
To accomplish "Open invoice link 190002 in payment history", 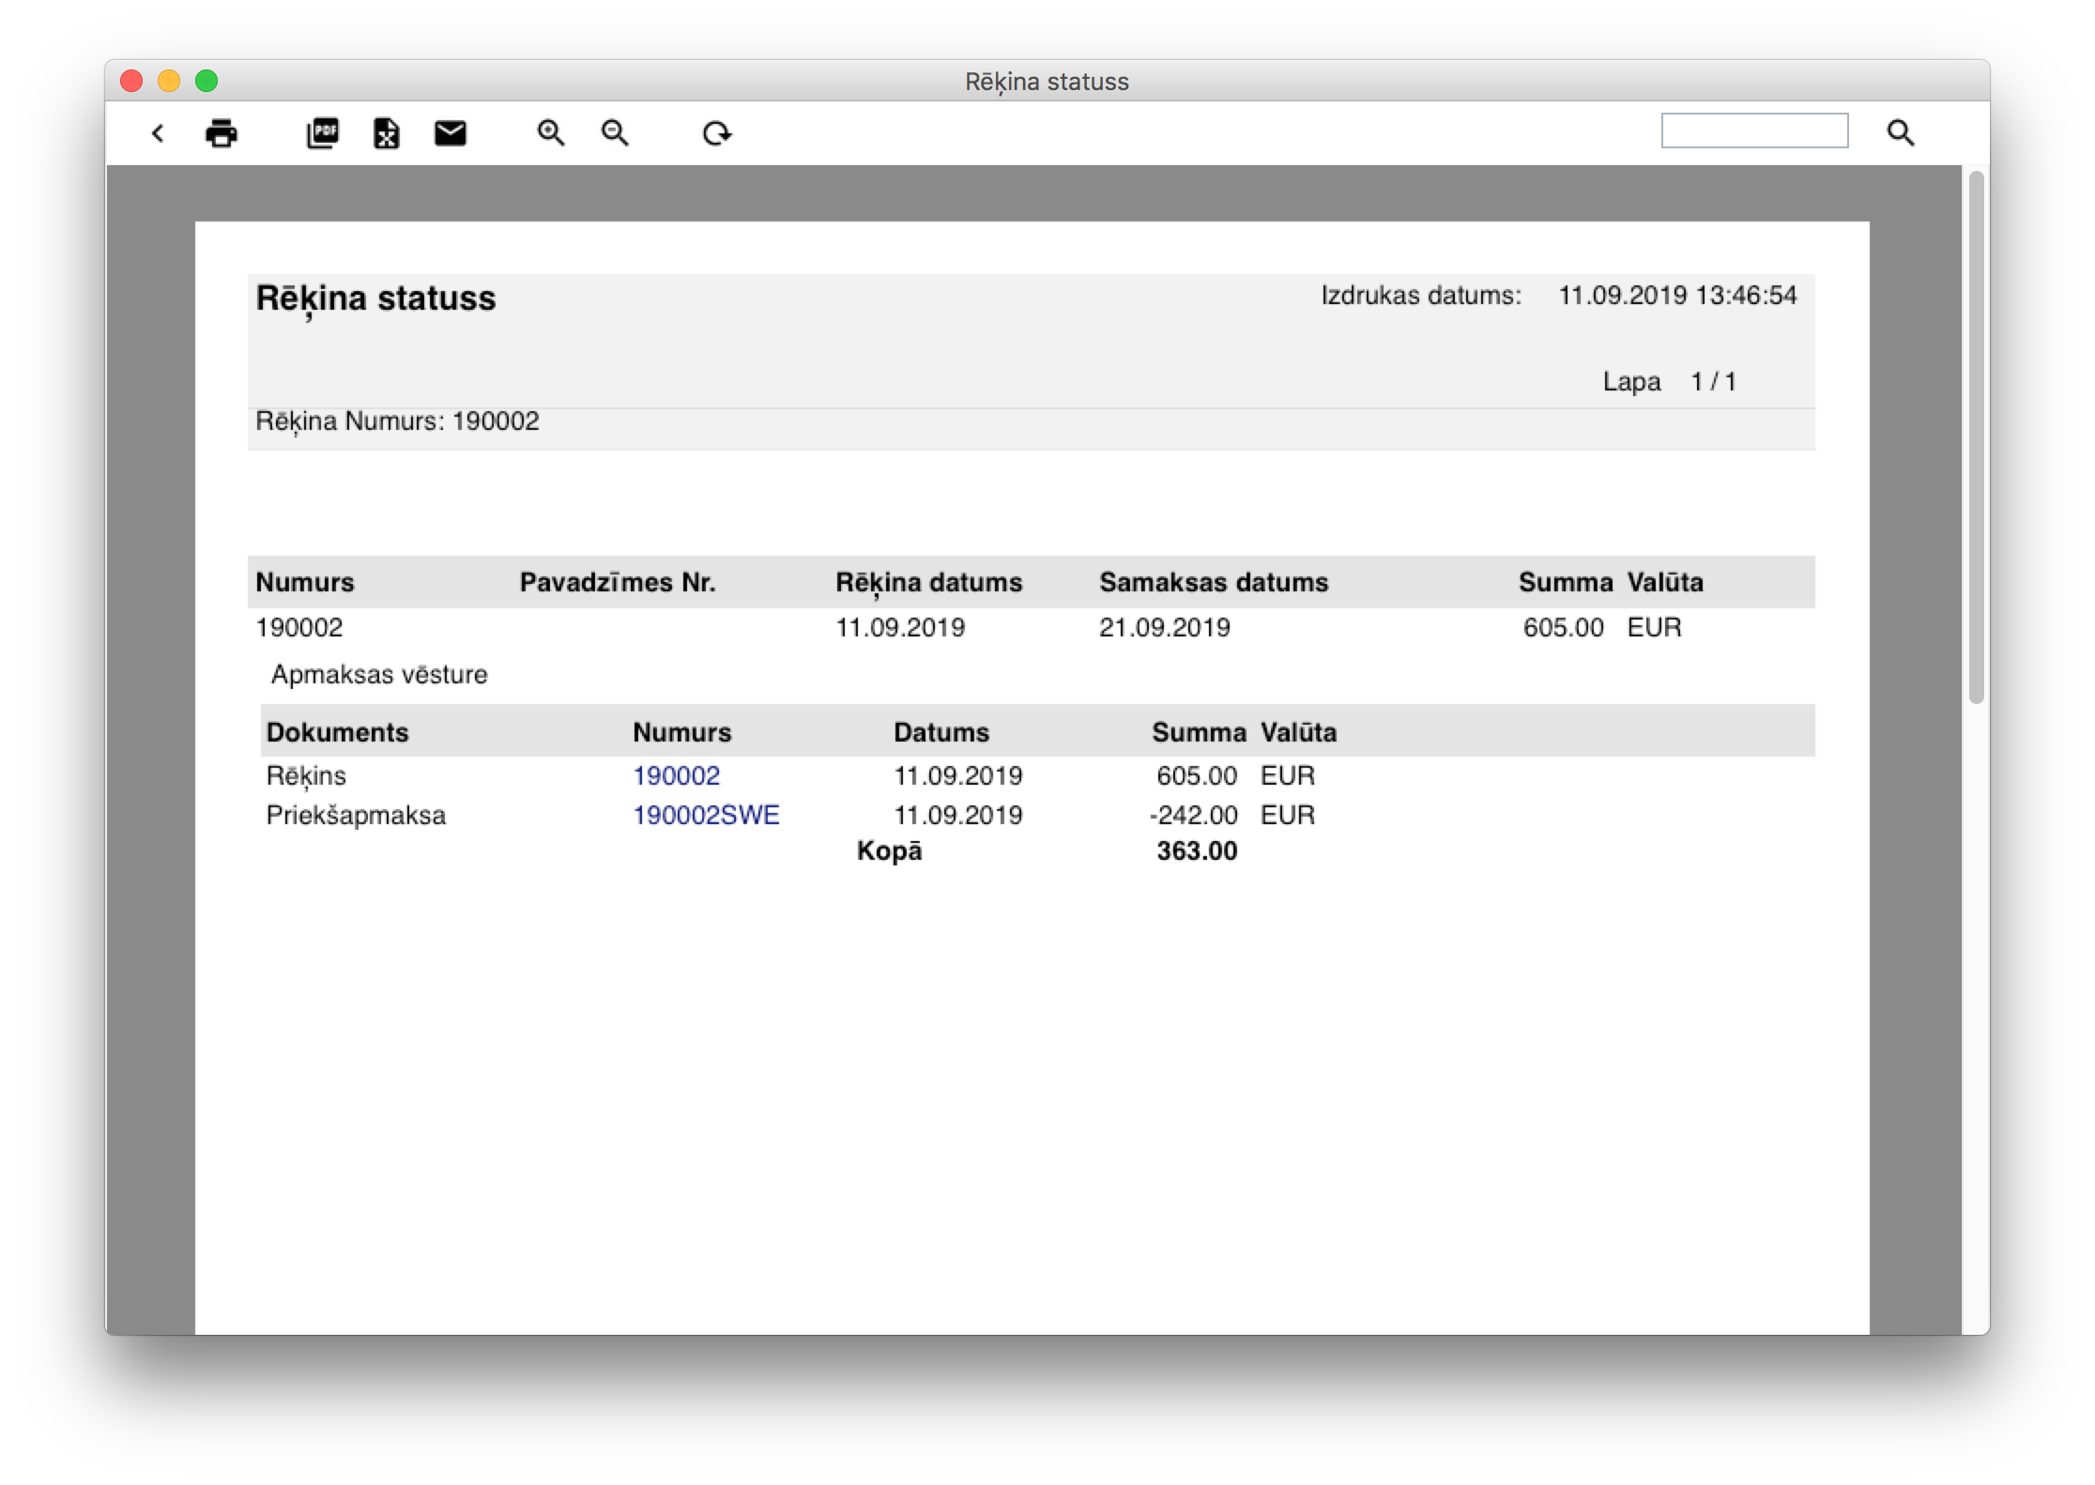I will point(676,775).
